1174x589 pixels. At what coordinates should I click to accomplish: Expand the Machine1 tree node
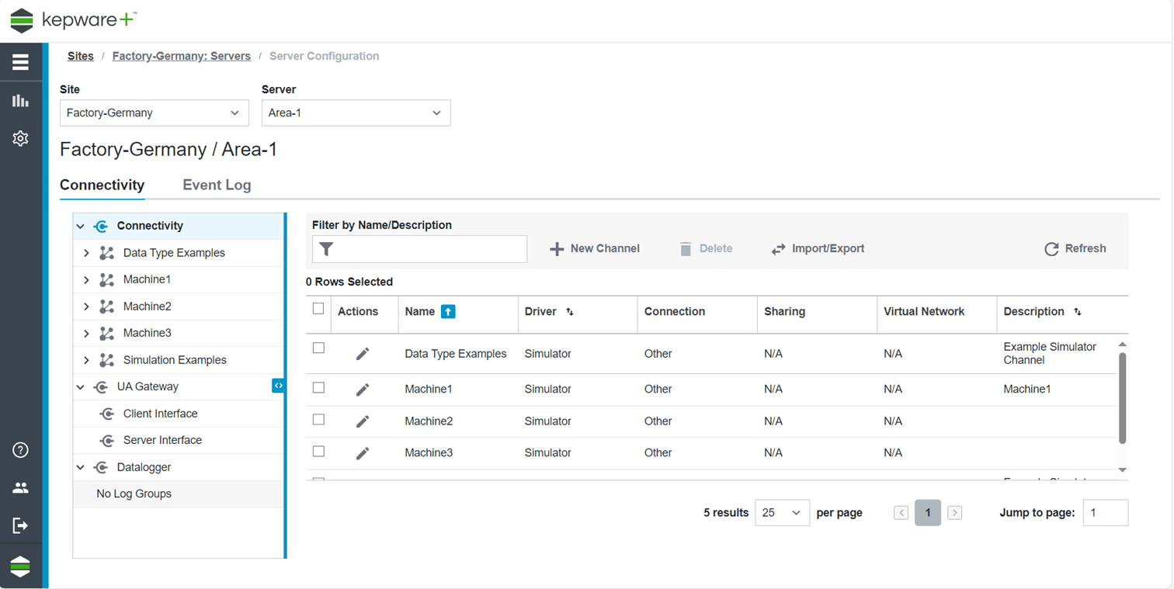coord(86,279)
